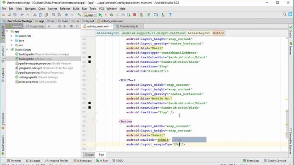Collapse the app module tree node
The width and height of the screenshot is (294, 165).
point(7,31)
